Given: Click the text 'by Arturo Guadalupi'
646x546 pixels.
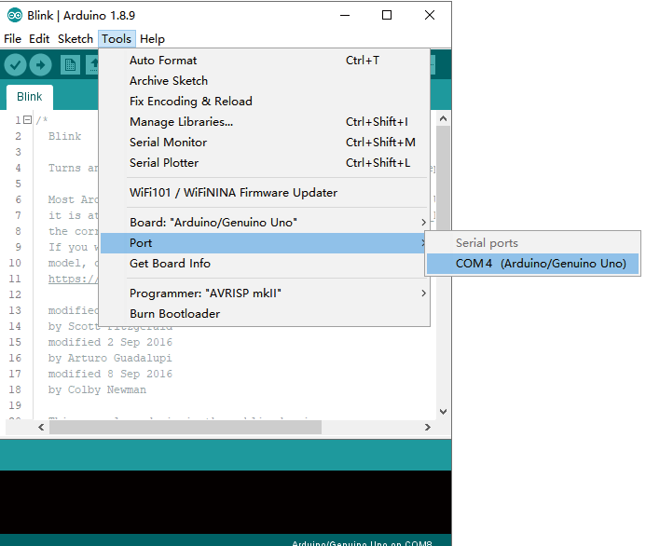Looking at the screenshot, I should 110,358.
